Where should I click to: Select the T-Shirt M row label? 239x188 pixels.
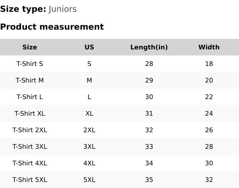pos(30,80)
